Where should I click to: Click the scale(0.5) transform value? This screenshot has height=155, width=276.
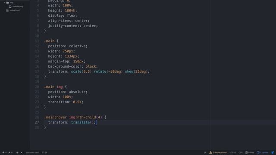pos(82,71)
